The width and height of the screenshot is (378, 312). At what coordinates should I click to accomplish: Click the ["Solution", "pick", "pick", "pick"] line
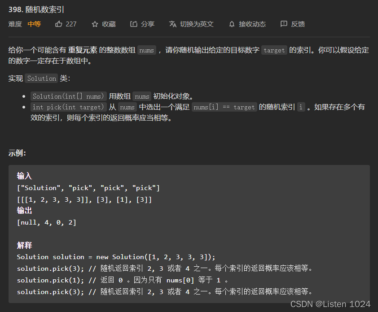point(88,188)
